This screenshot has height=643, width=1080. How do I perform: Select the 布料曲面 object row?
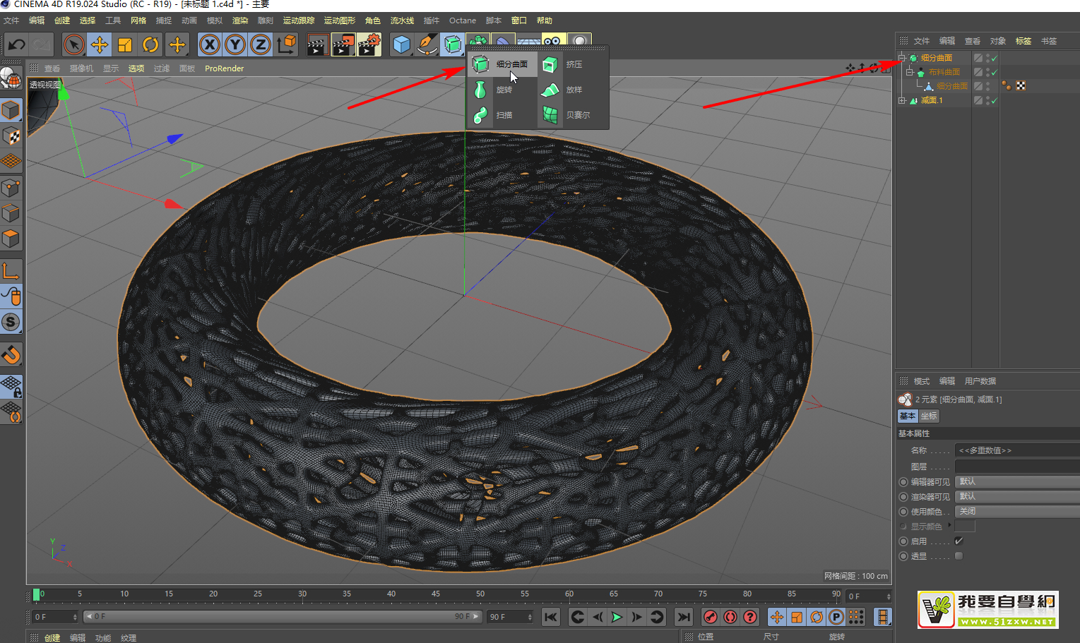[944, 72]
